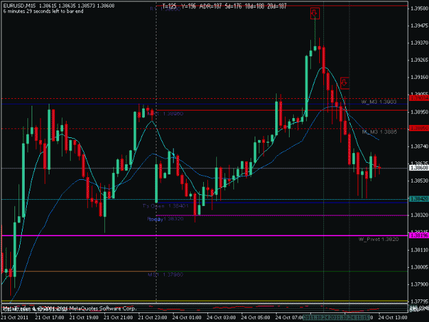The width and height of the screenshot is (429, 322).
Task: Select the M_M3 1.3885 level label
Action: point(379,132)
